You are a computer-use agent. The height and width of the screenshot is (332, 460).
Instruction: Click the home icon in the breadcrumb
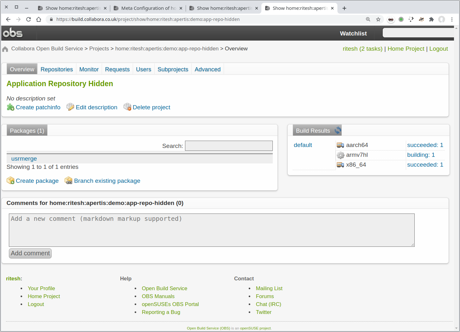click(5, 49)
